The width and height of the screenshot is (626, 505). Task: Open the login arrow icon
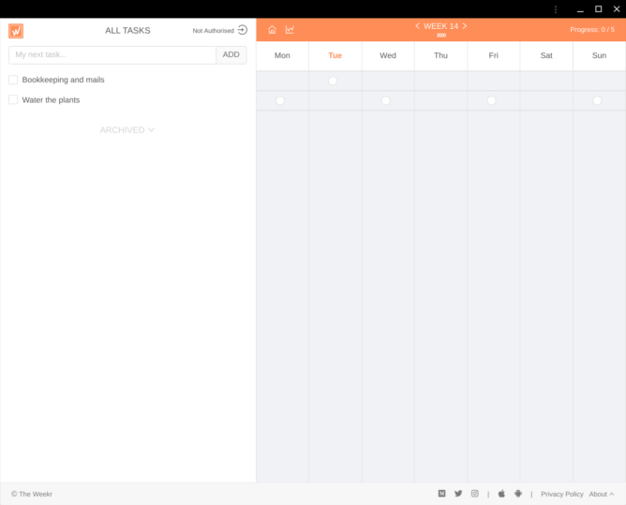243,30
